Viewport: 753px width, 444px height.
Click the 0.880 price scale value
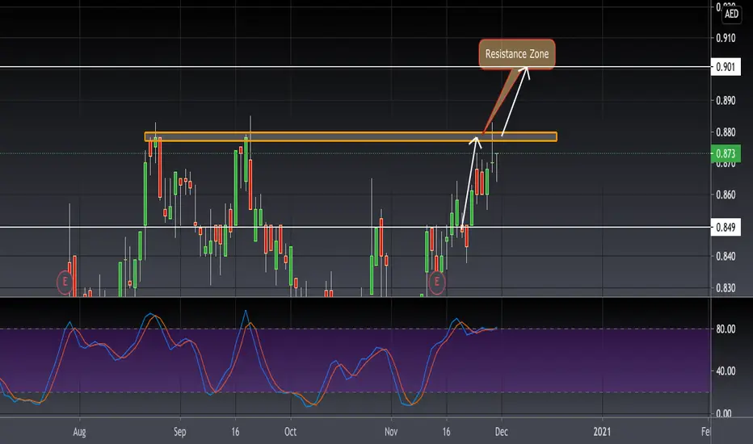(726, 132)
